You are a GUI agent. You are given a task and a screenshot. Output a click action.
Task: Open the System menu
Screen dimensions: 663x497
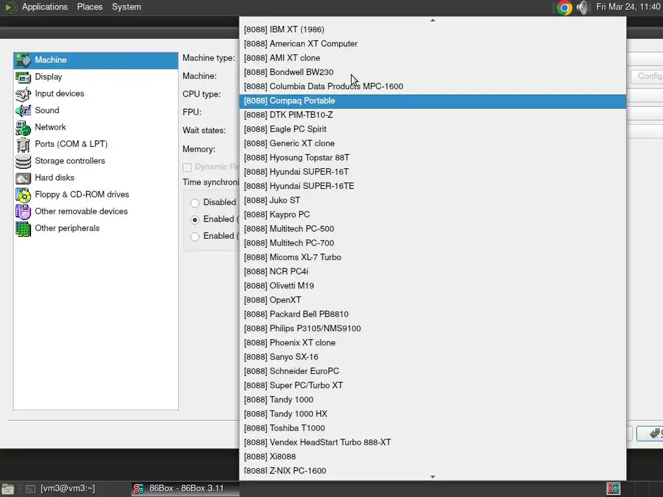tap(126, 6)
